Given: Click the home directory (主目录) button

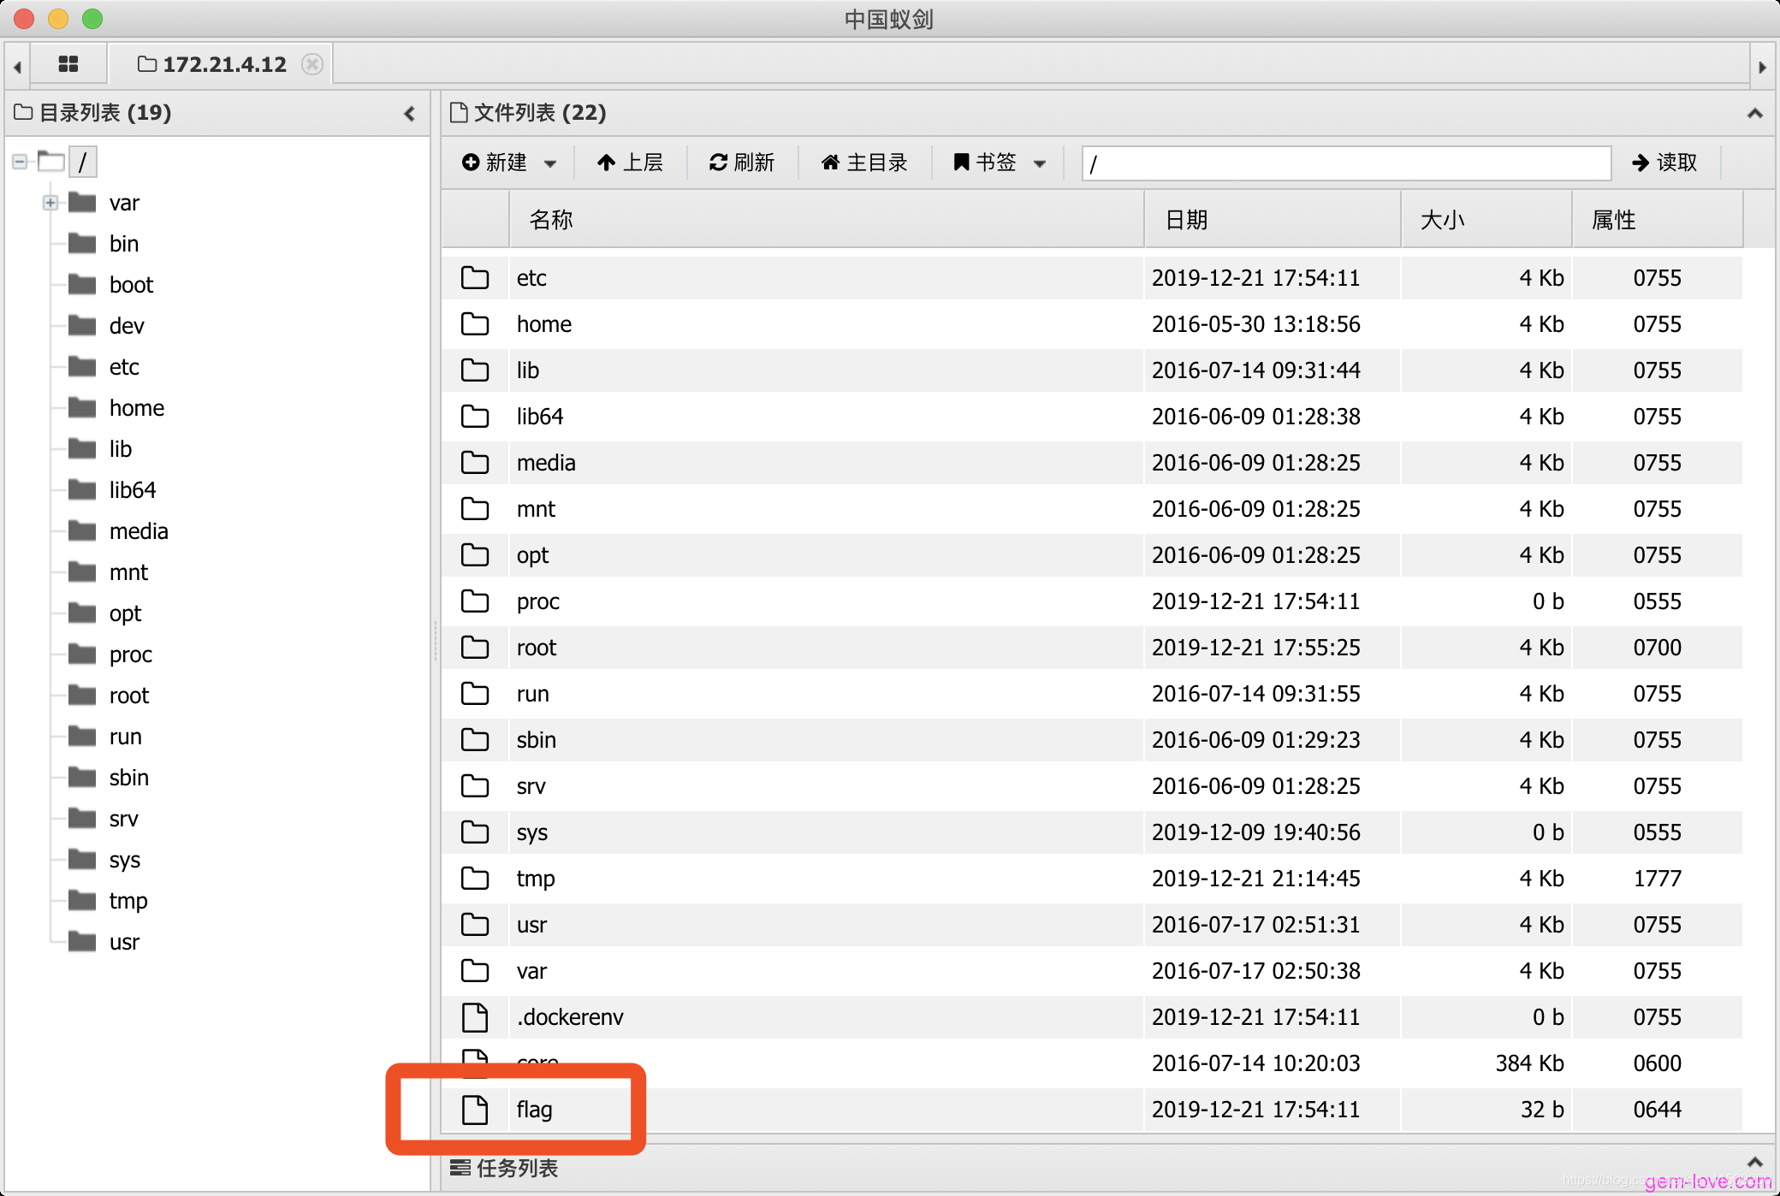Looking at the screenshot, I should pyautogui.click(x=864, y=163).
